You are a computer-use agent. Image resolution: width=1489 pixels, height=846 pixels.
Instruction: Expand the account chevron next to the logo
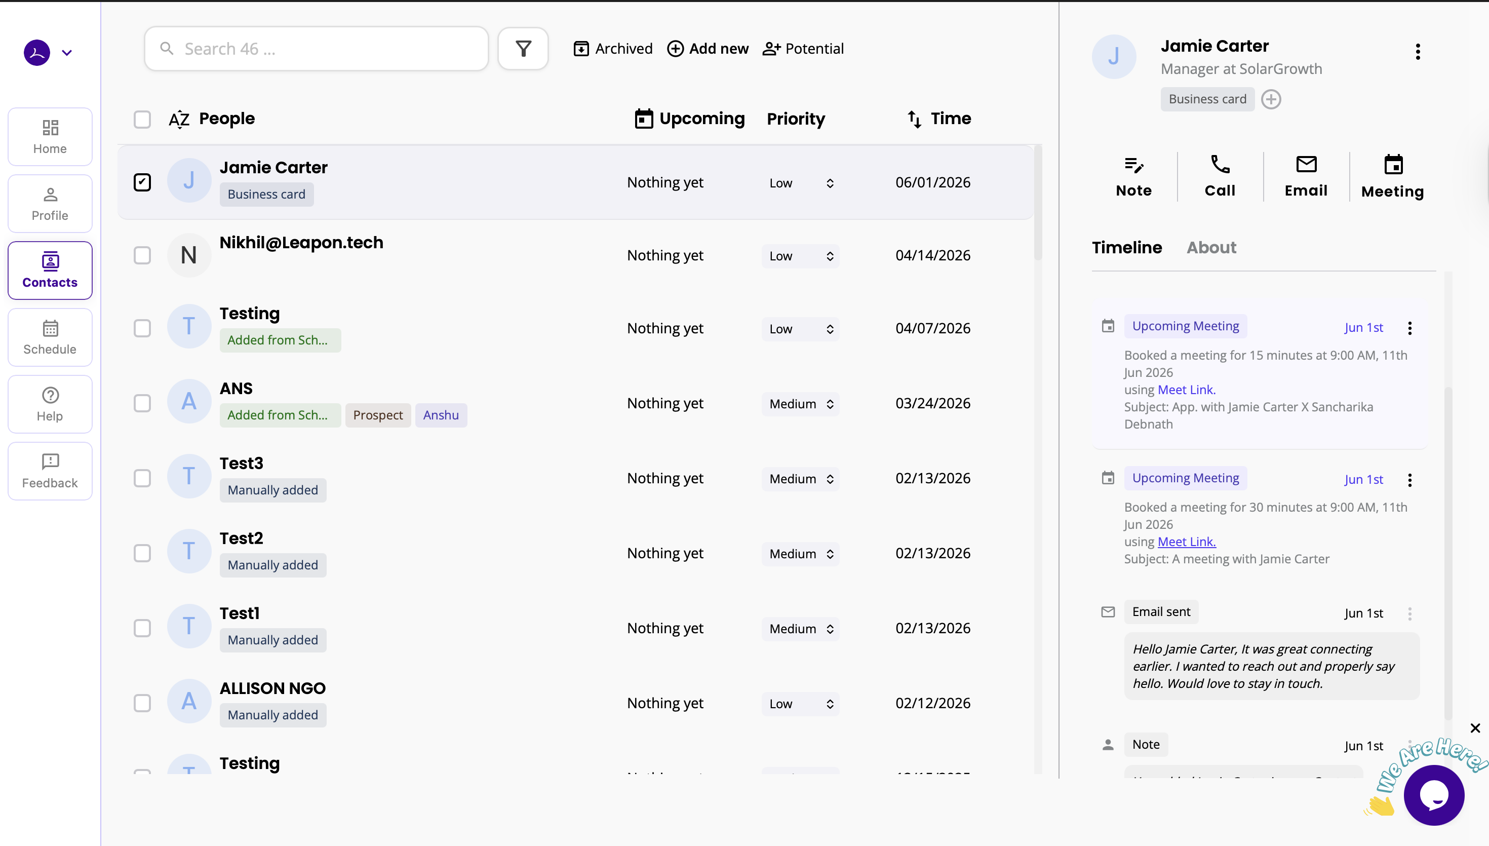pyautogui.click(x=67, y=53)
